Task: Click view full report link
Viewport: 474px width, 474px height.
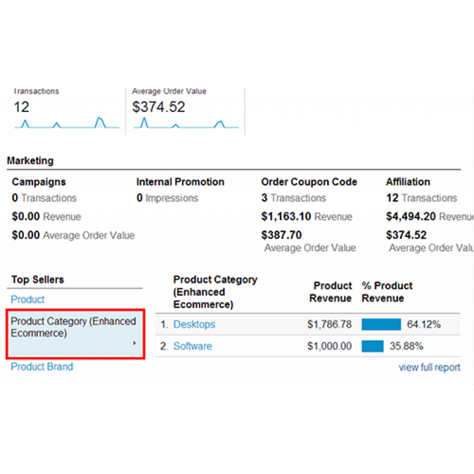Action: pyautogui.click(x=429, y=367)
